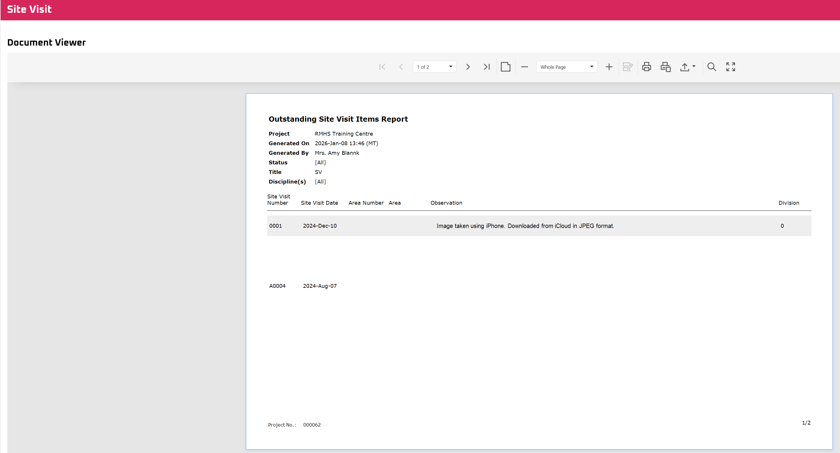The height and width of the screenshot is (453, 840).
Task: Click the Division value 0
Action: click(782, 226)
